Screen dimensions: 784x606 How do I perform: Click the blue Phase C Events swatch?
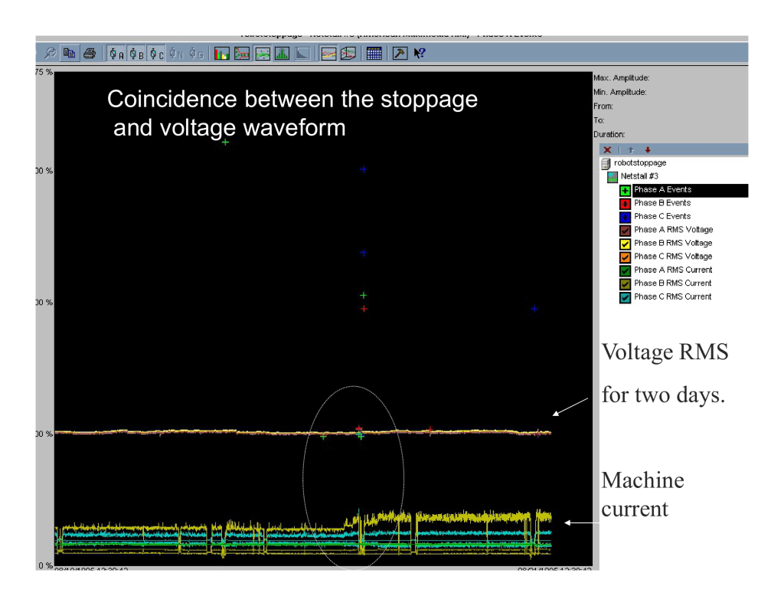(625, 217)
